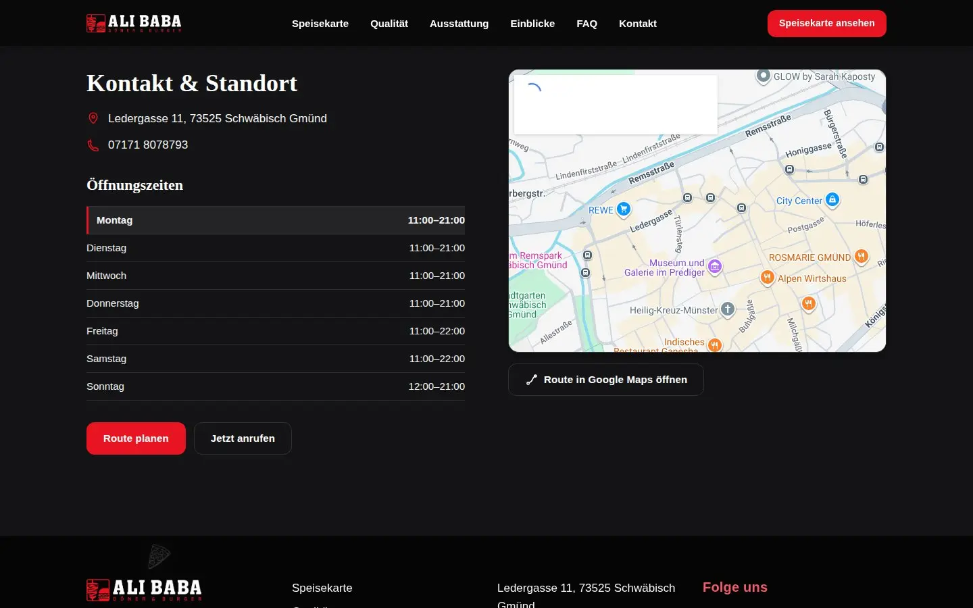This screenshot has width=973, height=608.
Task: Select the Sonntag opening hours row
Action: (276, 386)
